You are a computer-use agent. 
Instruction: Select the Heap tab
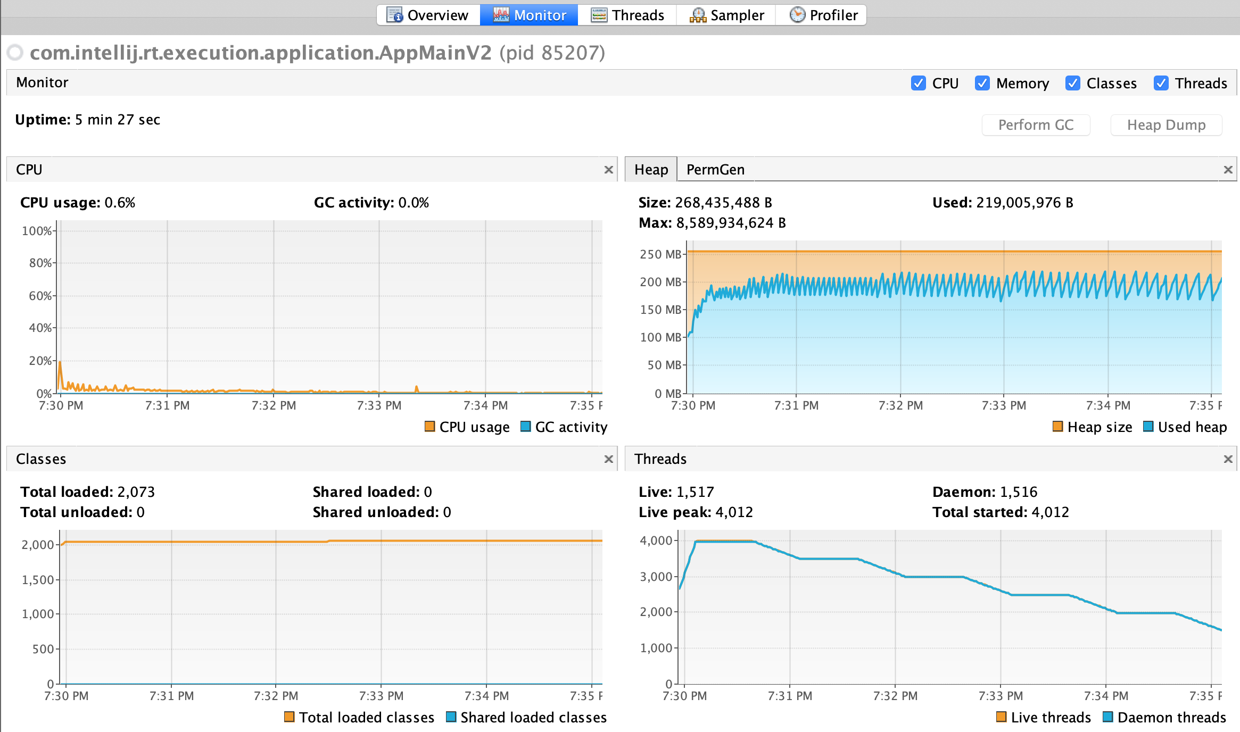point(651,170)
